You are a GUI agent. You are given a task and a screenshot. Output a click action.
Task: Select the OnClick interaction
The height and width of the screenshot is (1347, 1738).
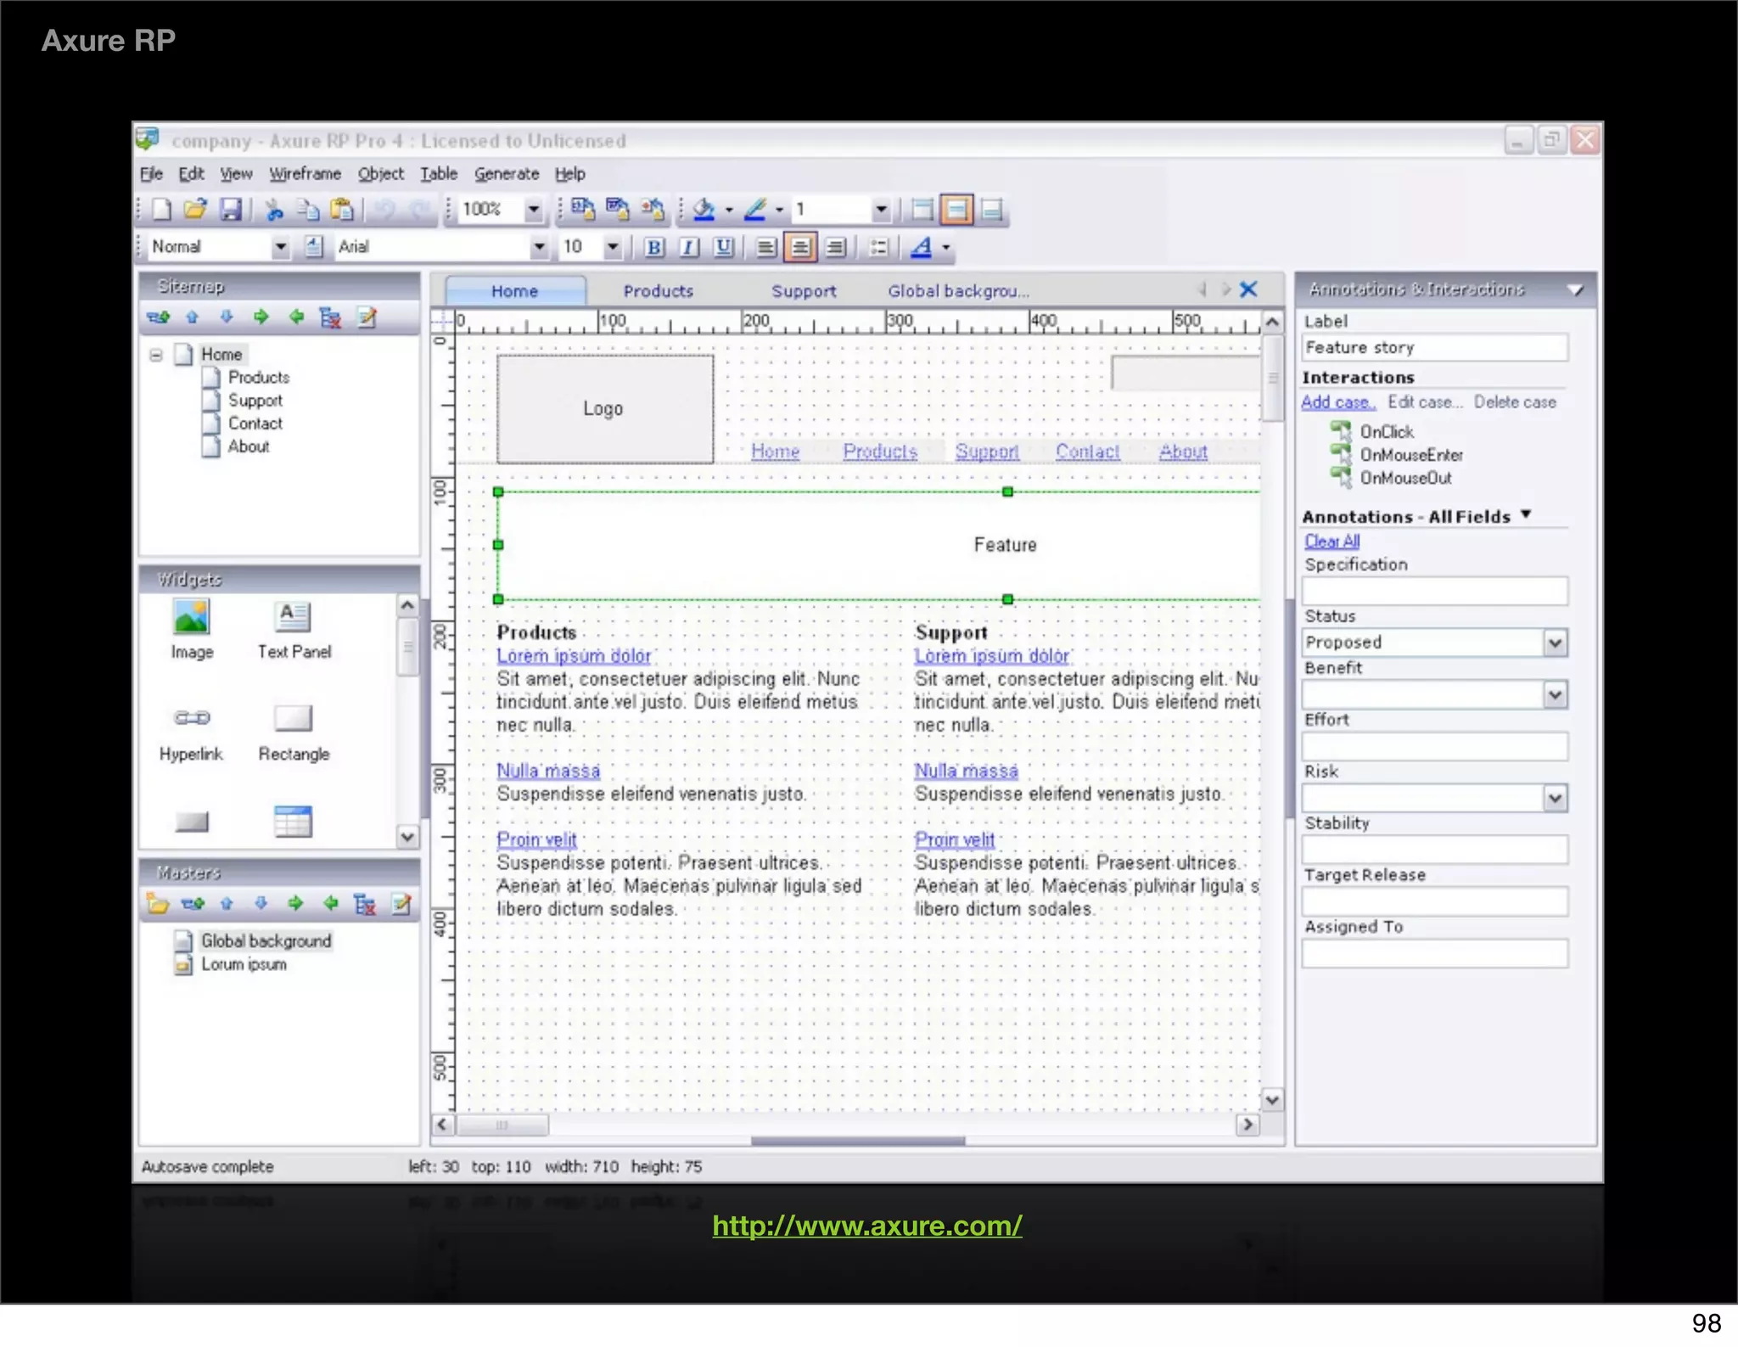point(1386,432)
